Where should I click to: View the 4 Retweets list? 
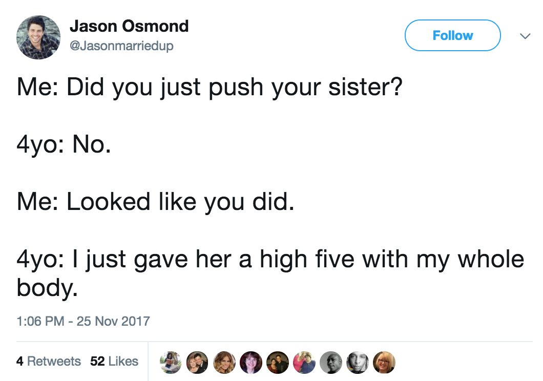[49, 361]
